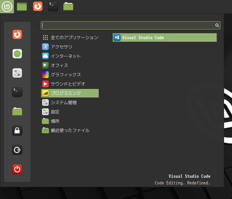Click the folder icon beside 場所
Screen dimensions: 232x199
point(45,121)
